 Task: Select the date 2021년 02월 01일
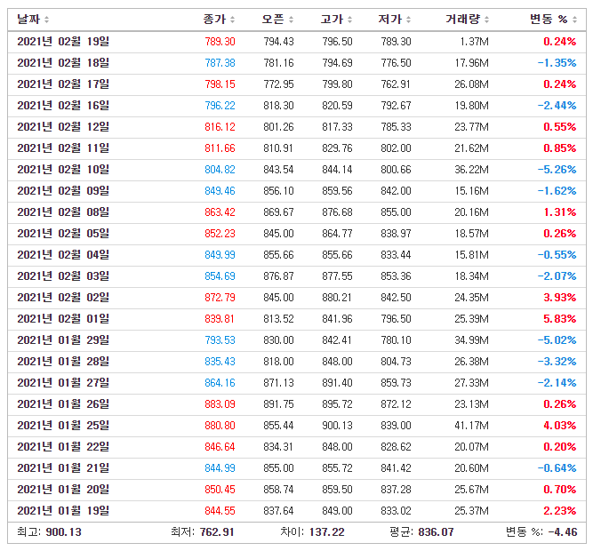click(63, 318)
